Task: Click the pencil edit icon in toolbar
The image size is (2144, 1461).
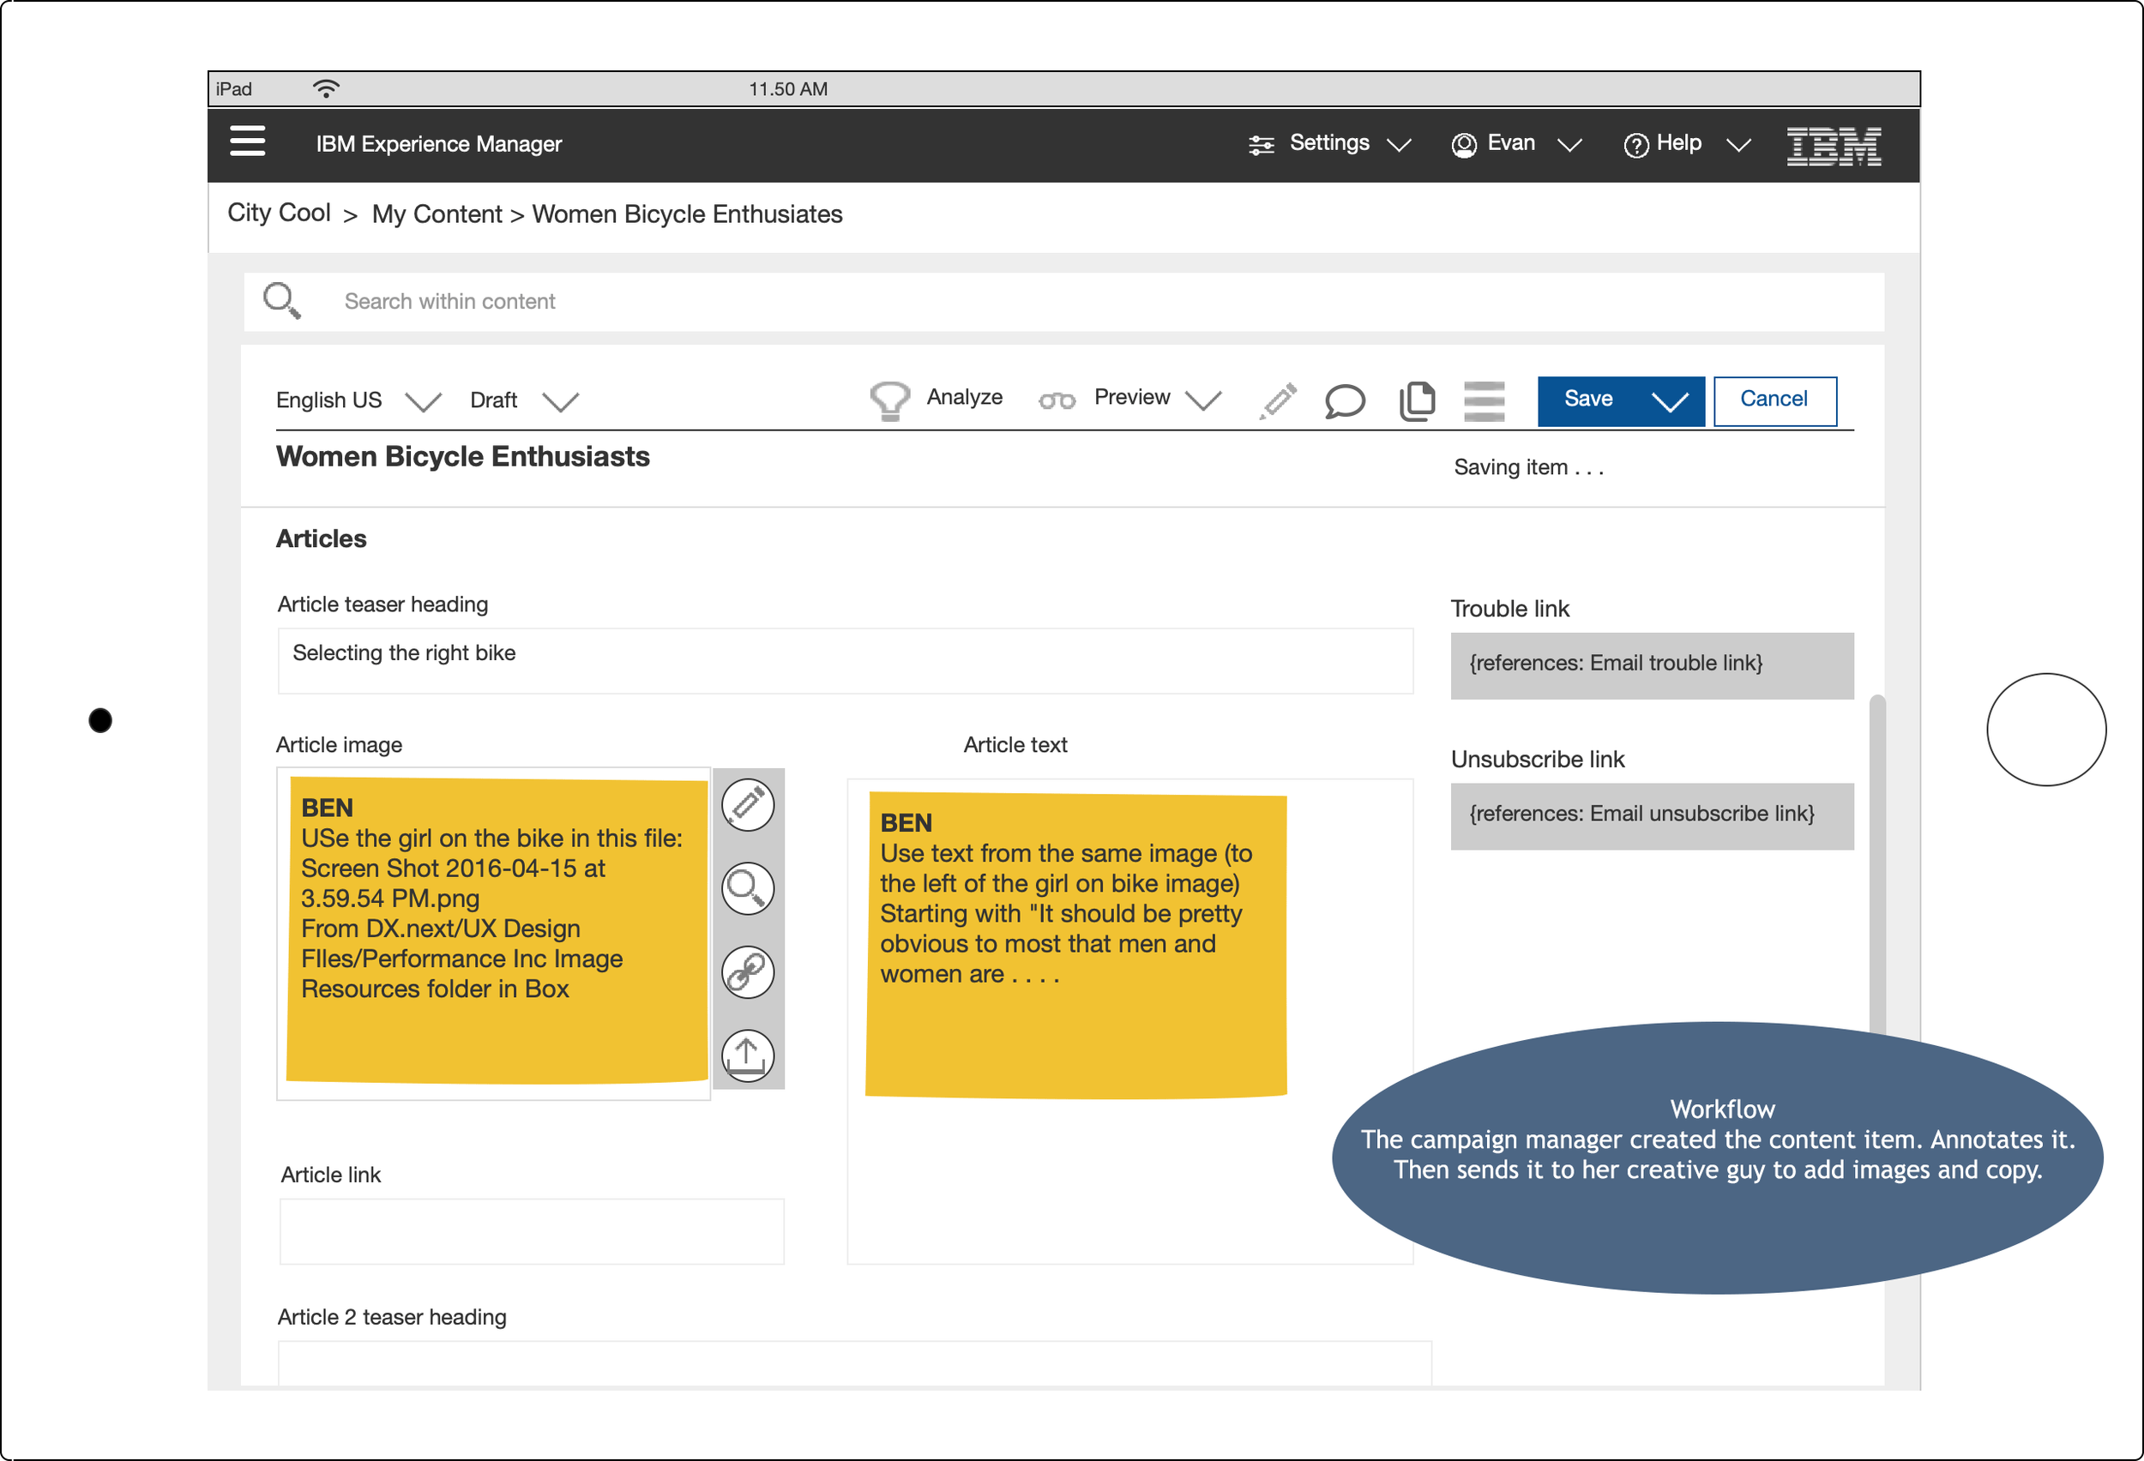Action: click(1279, 400)
